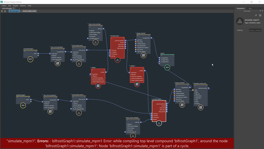Screen dimensions: 264x149
Task: Click the source_mpm_snow1 node icon
Action: pos(79,113)
